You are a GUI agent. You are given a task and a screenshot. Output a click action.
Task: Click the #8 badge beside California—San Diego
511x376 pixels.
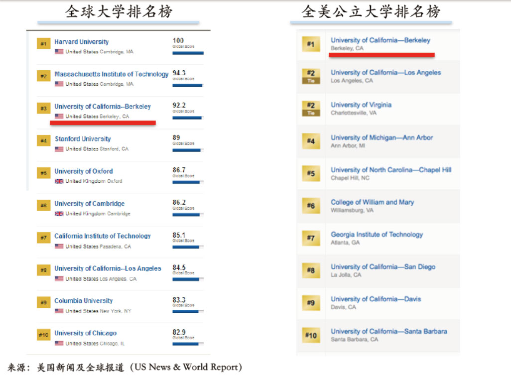tap(311, 270)
